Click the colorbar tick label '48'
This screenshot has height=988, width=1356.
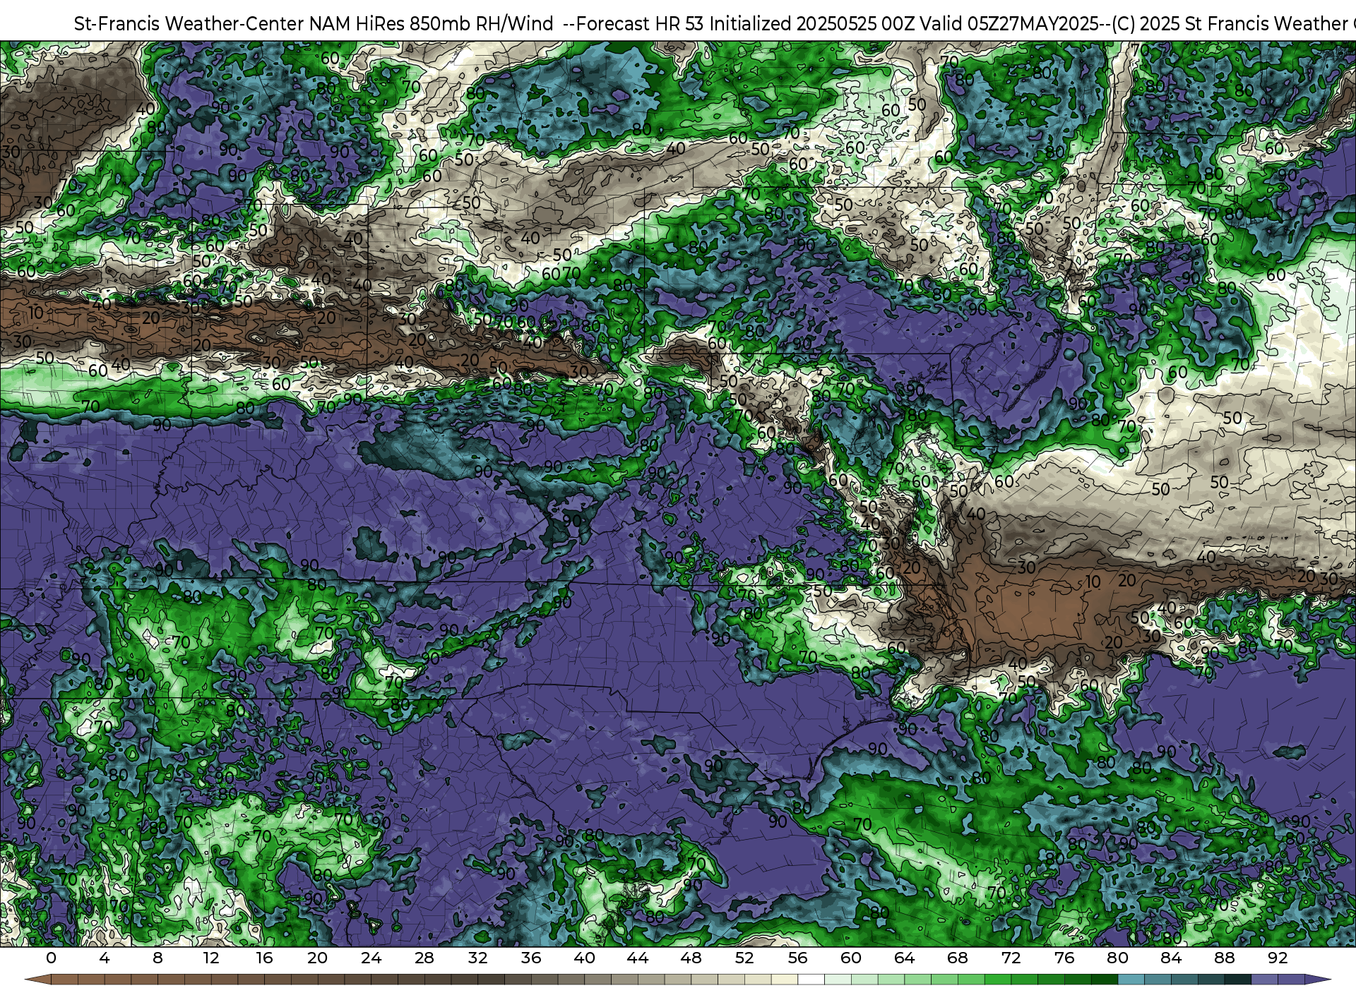[x=691, y=958]
